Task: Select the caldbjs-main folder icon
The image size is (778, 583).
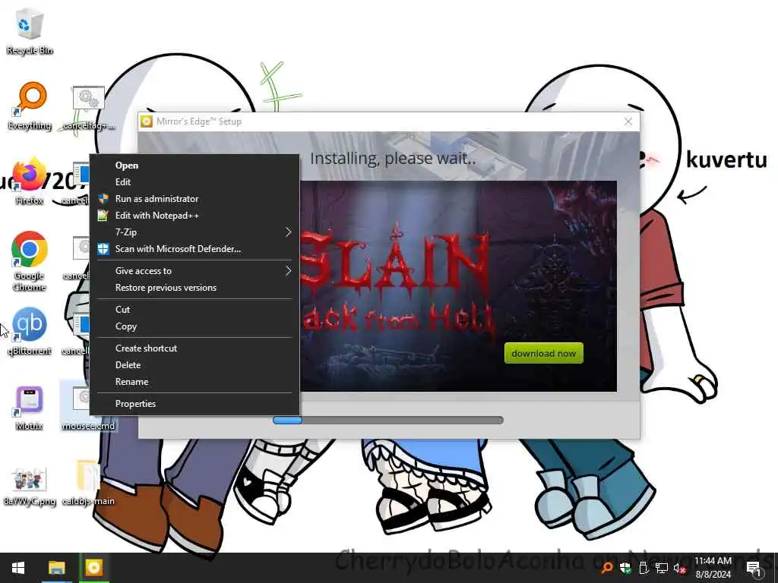Action: [x=88, y=483]
